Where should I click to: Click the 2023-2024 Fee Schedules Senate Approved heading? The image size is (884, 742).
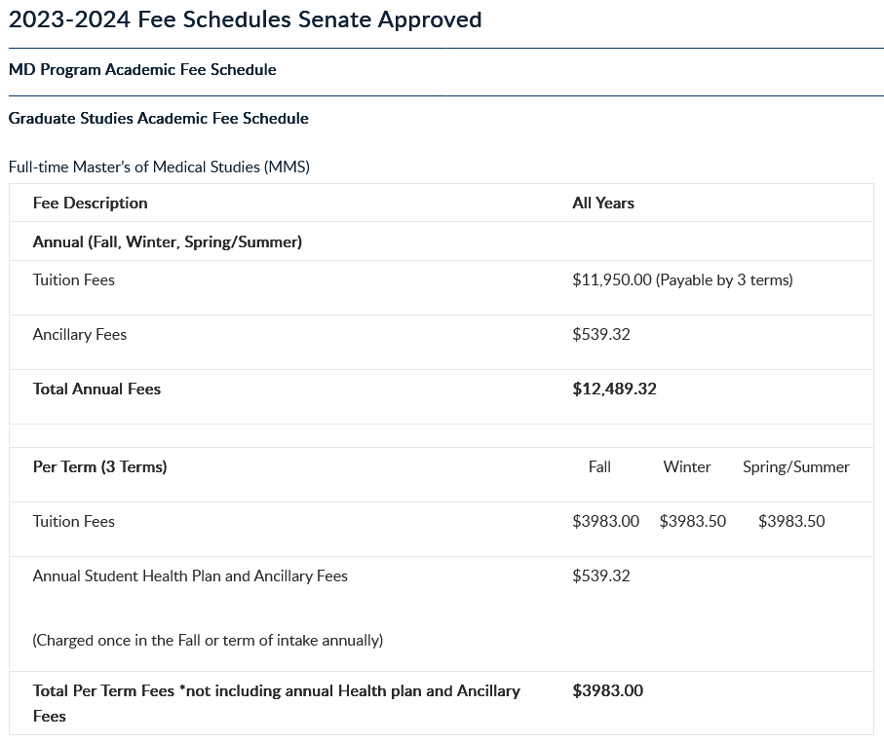245,19
